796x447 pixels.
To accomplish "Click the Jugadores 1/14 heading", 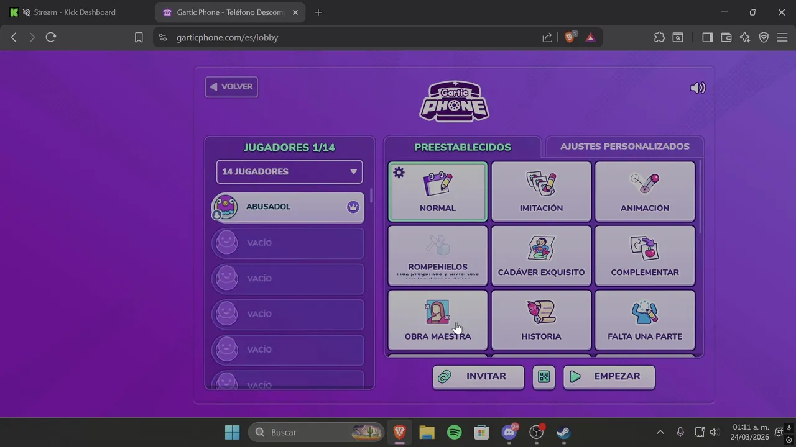I will (289, 147).
